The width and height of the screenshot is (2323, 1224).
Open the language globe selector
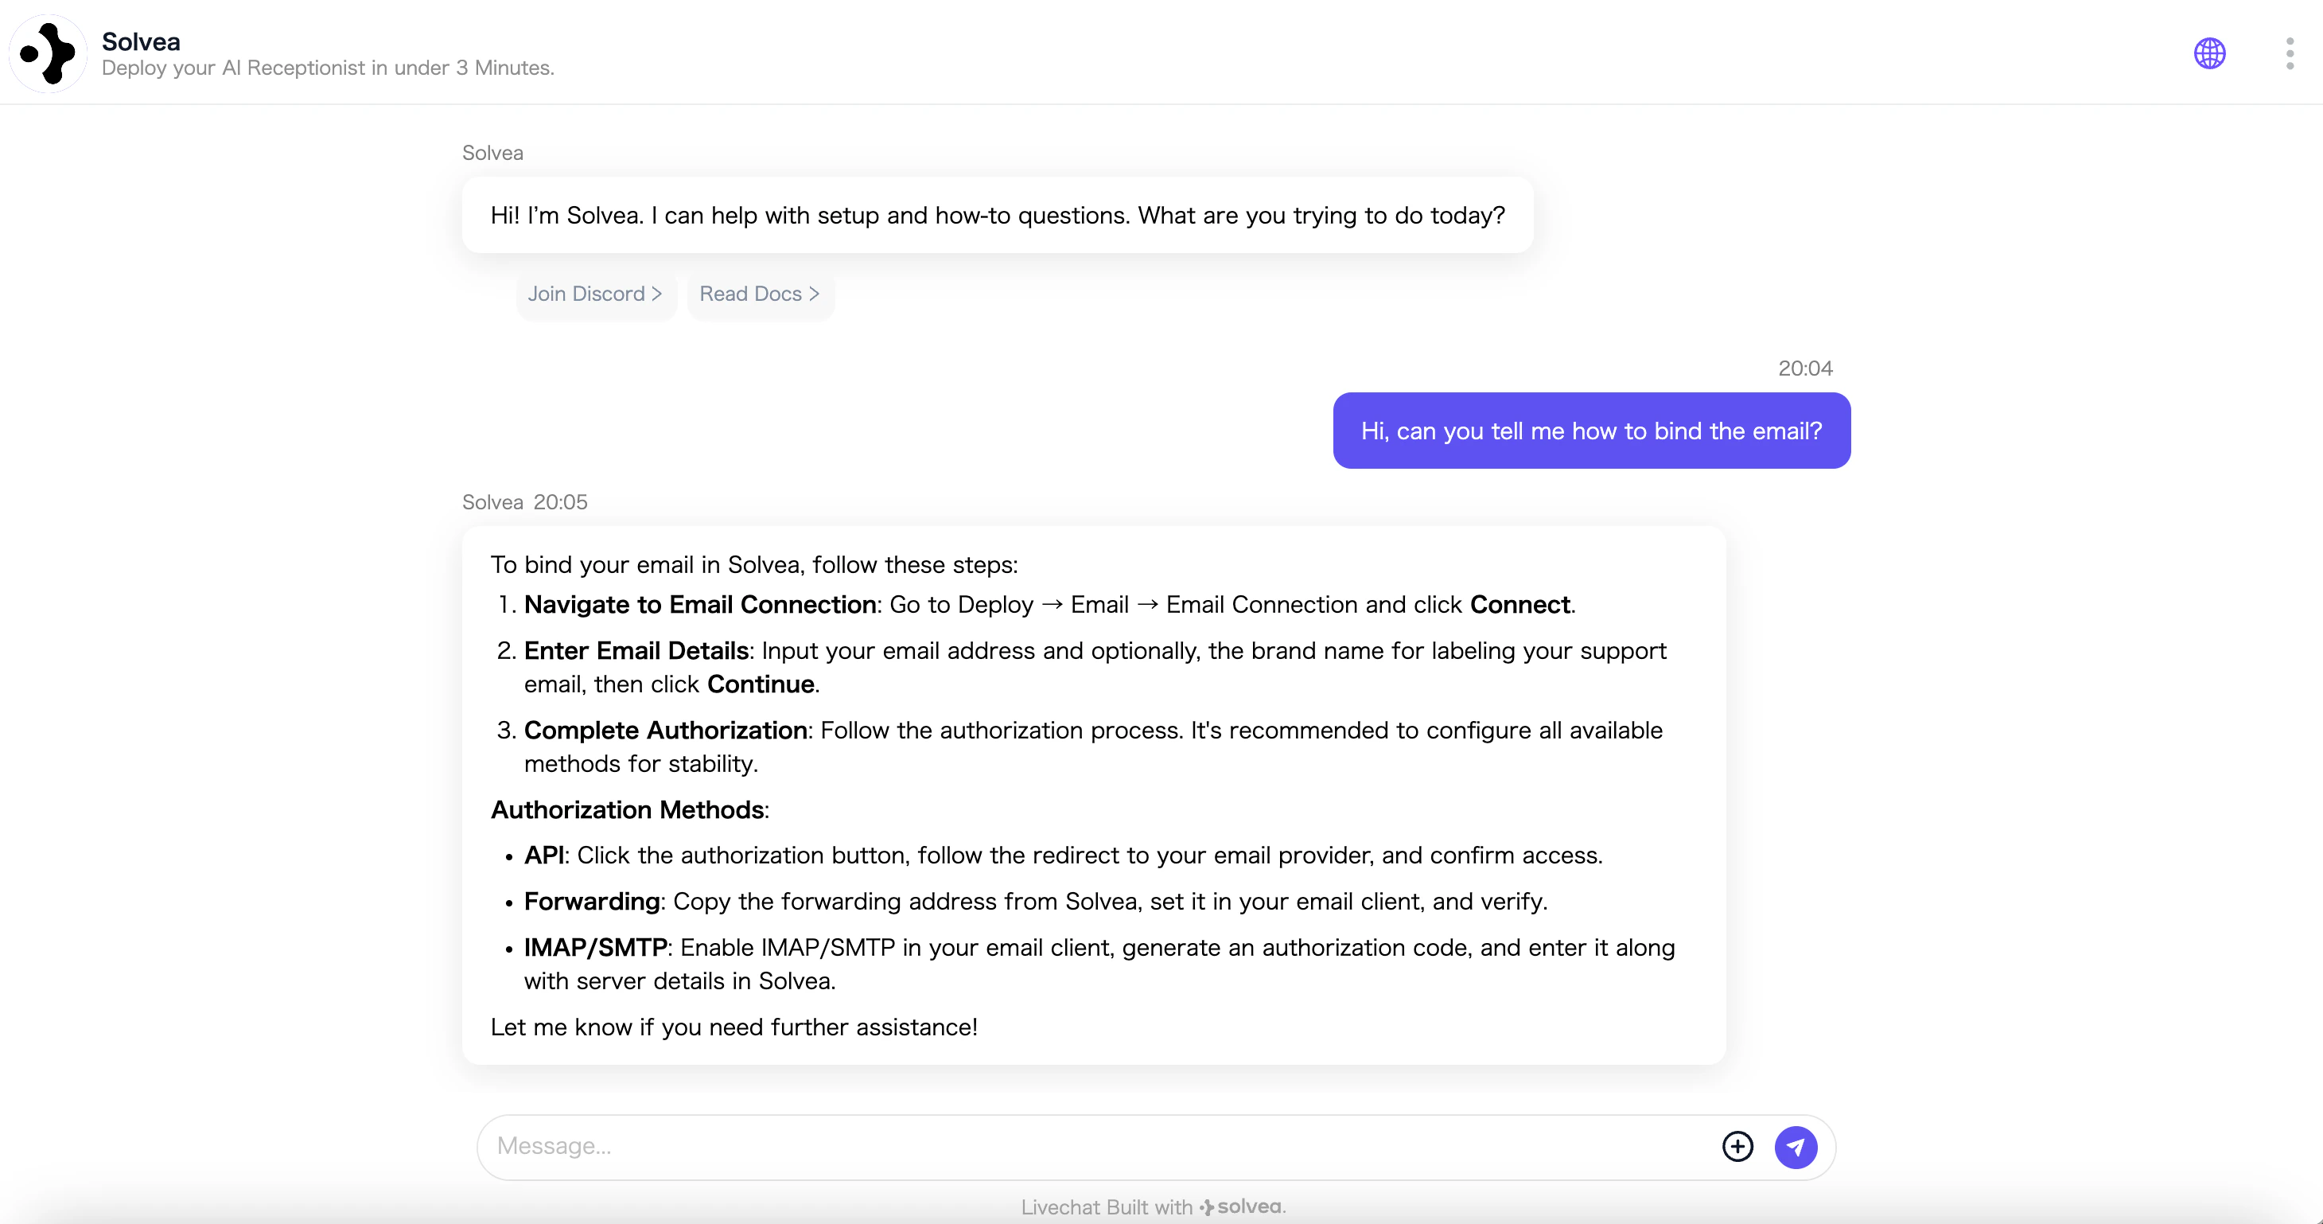[2209, 53]
